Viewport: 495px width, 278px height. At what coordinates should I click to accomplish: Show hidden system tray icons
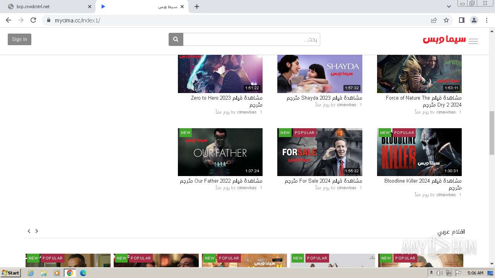coord(432,273)
